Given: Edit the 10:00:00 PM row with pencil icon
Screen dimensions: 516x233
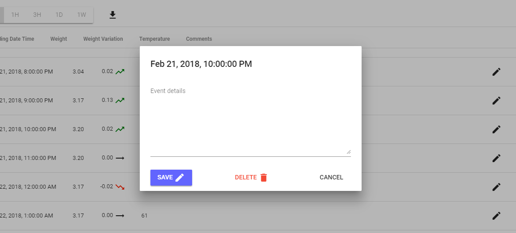Looking at the screenshot, I should click(496, 129).
